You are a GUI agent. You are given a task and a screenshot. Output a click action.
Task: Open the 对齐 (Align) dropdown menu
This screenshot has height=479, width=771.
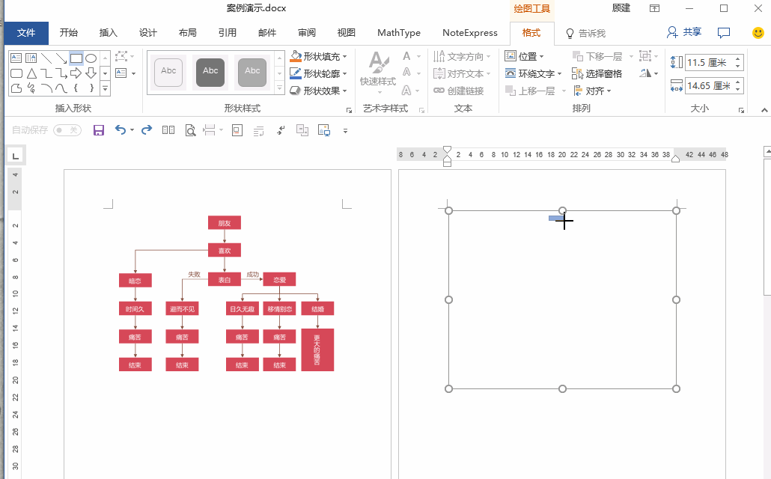pos(595,90)
